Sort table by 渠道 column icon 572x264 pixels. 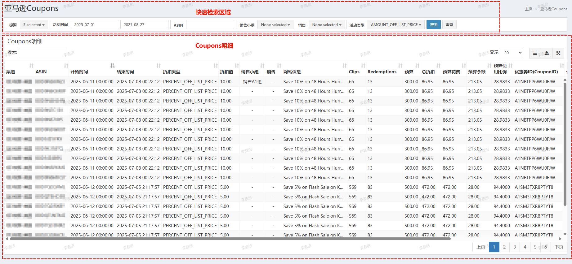(x=31, y=66)
